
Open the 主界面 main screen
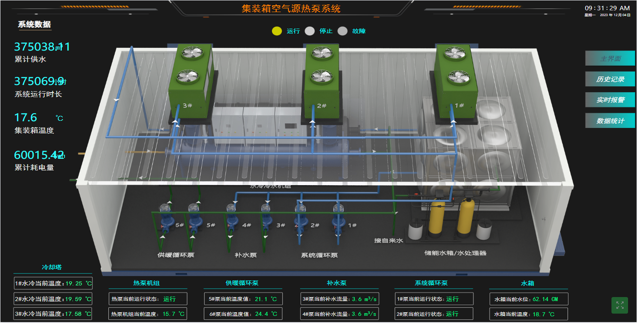(610, 58)
